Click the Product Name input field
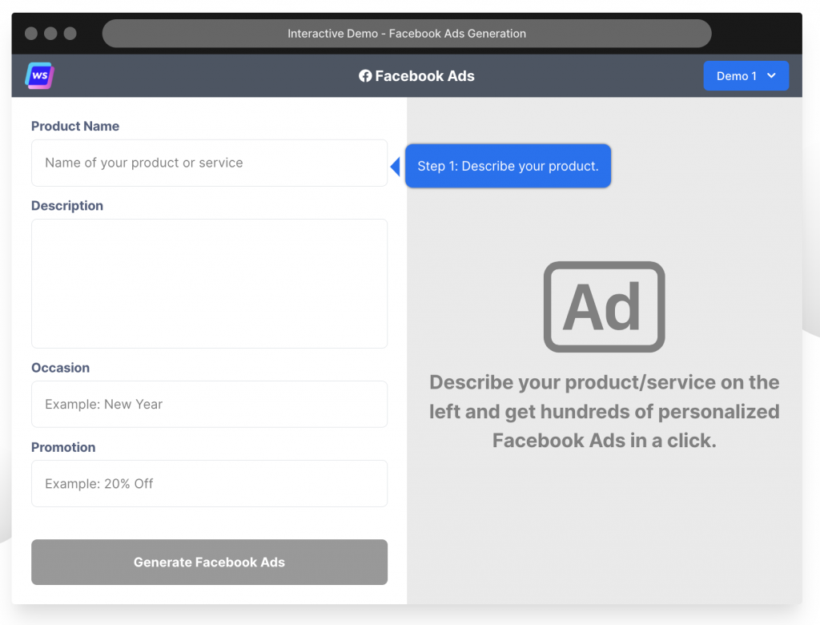820x625 pixels. click(x=209, y=163)
